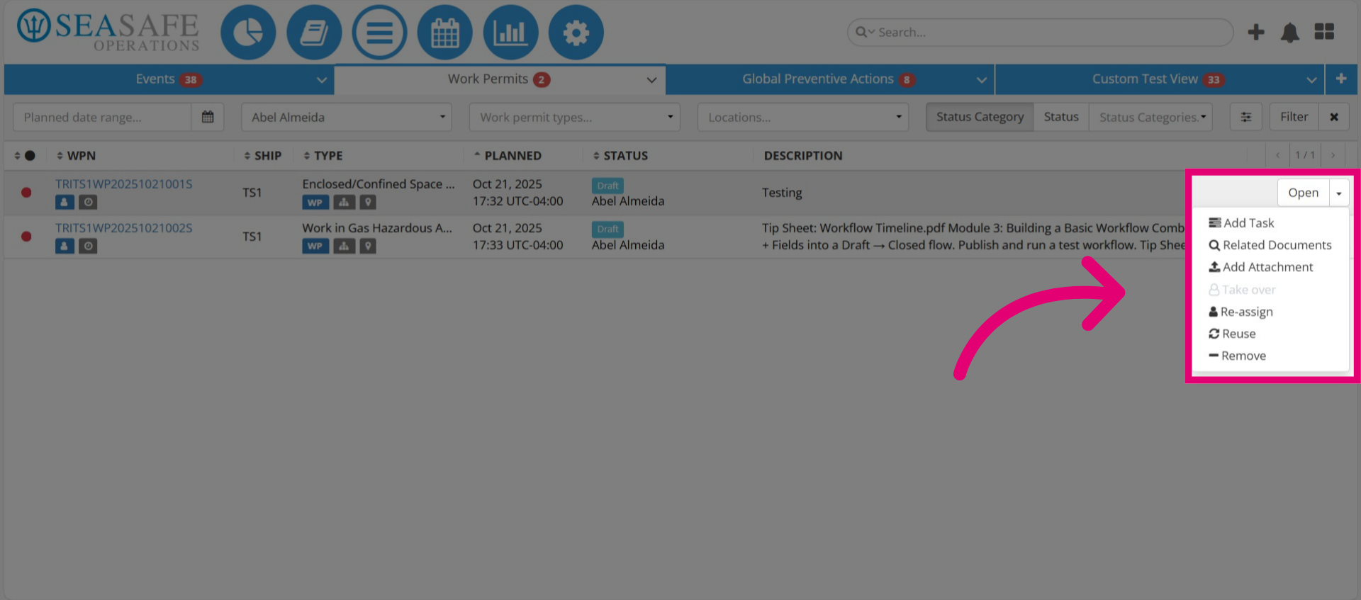Click hierarchy icon under Enclosed/Confined Space
The image size is (1361, 600).
[344, 203]
